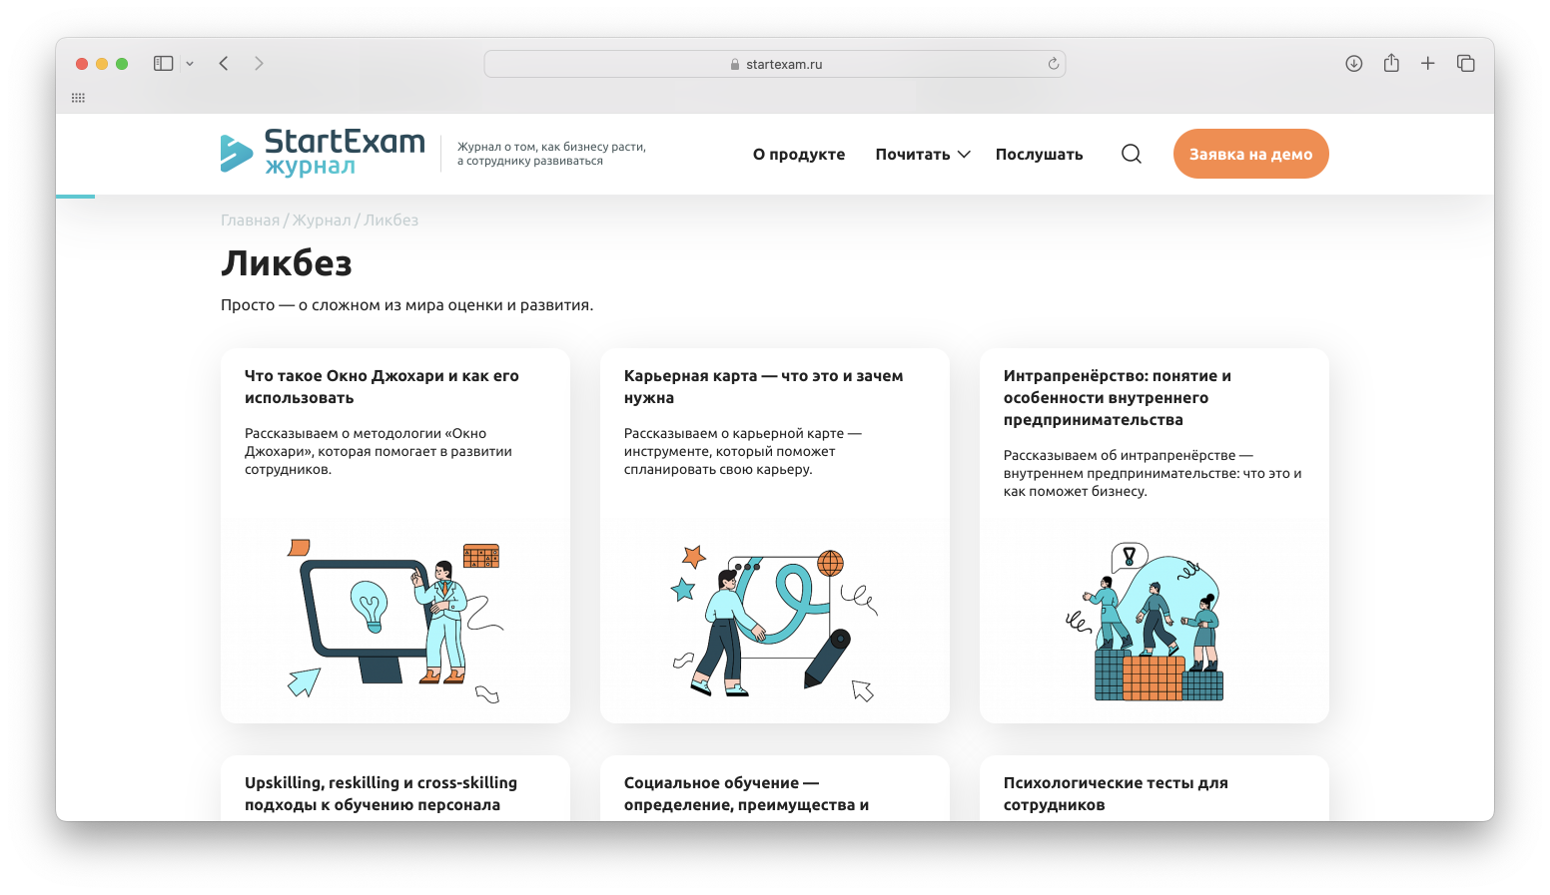Open the Интрапренёрство article title
This screenshot has height=895, width=1550.
coord(1118,397)
